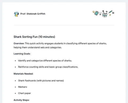Click the Overview label

point(19,43)
